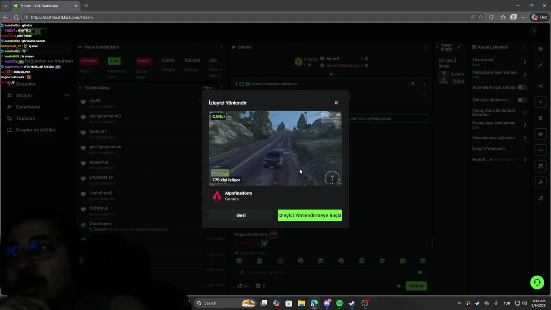The height and width of the screenshot is (310, 551).
Task: Open Yayın İstatistikleri panel options menu
Action: (221, 47)
